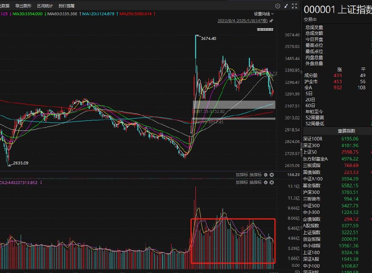The image size is (372, 273).
Task: Open 换指标 selector in volume panel
Action: (x=255, y=182)
